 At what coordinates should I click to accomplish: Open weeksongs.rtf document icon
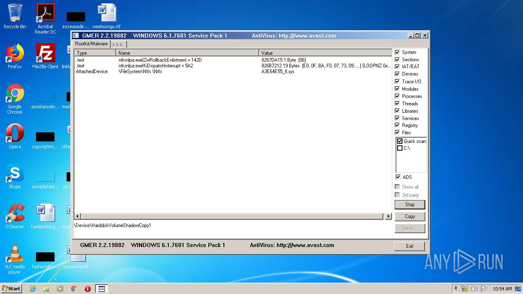click(x=107, y=16)
